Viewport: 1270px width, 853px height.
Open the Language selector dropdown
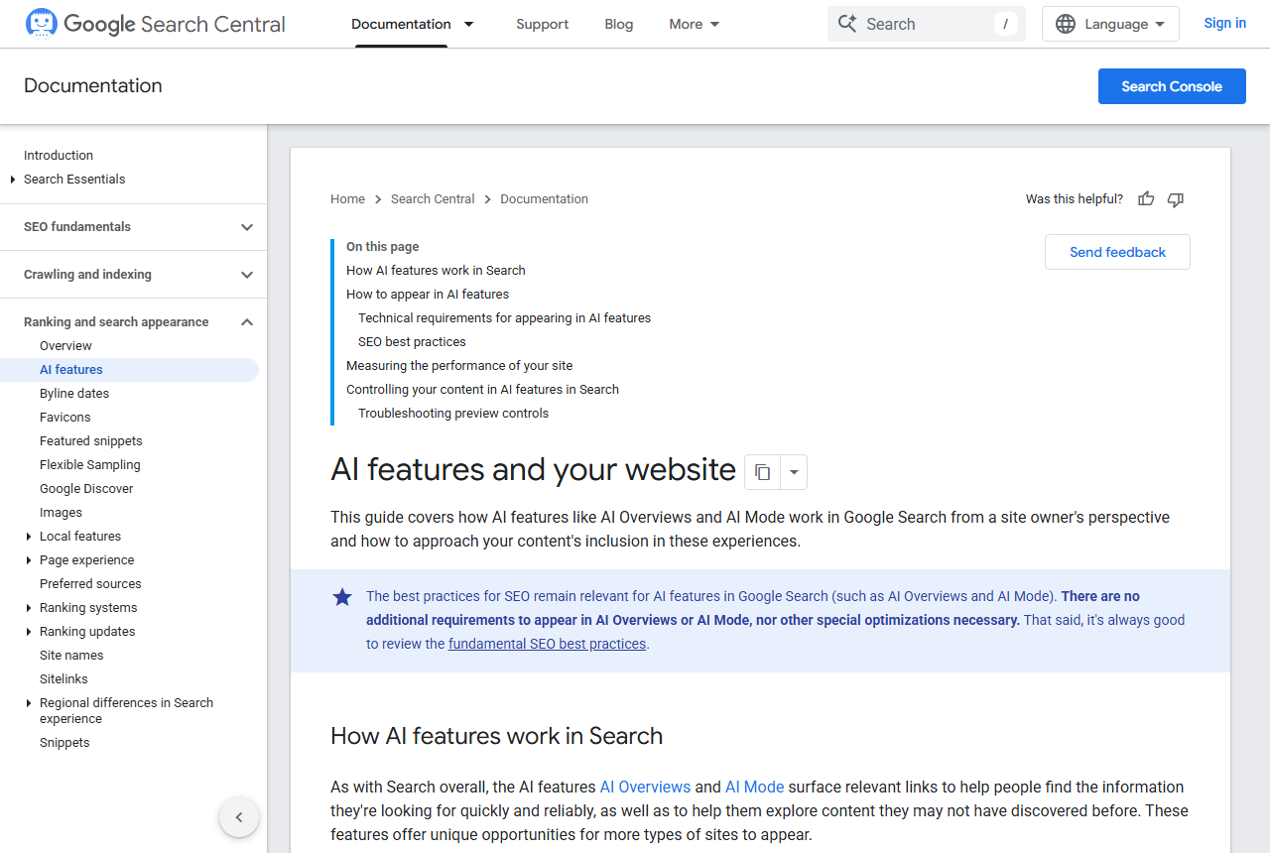point(1110,24)
